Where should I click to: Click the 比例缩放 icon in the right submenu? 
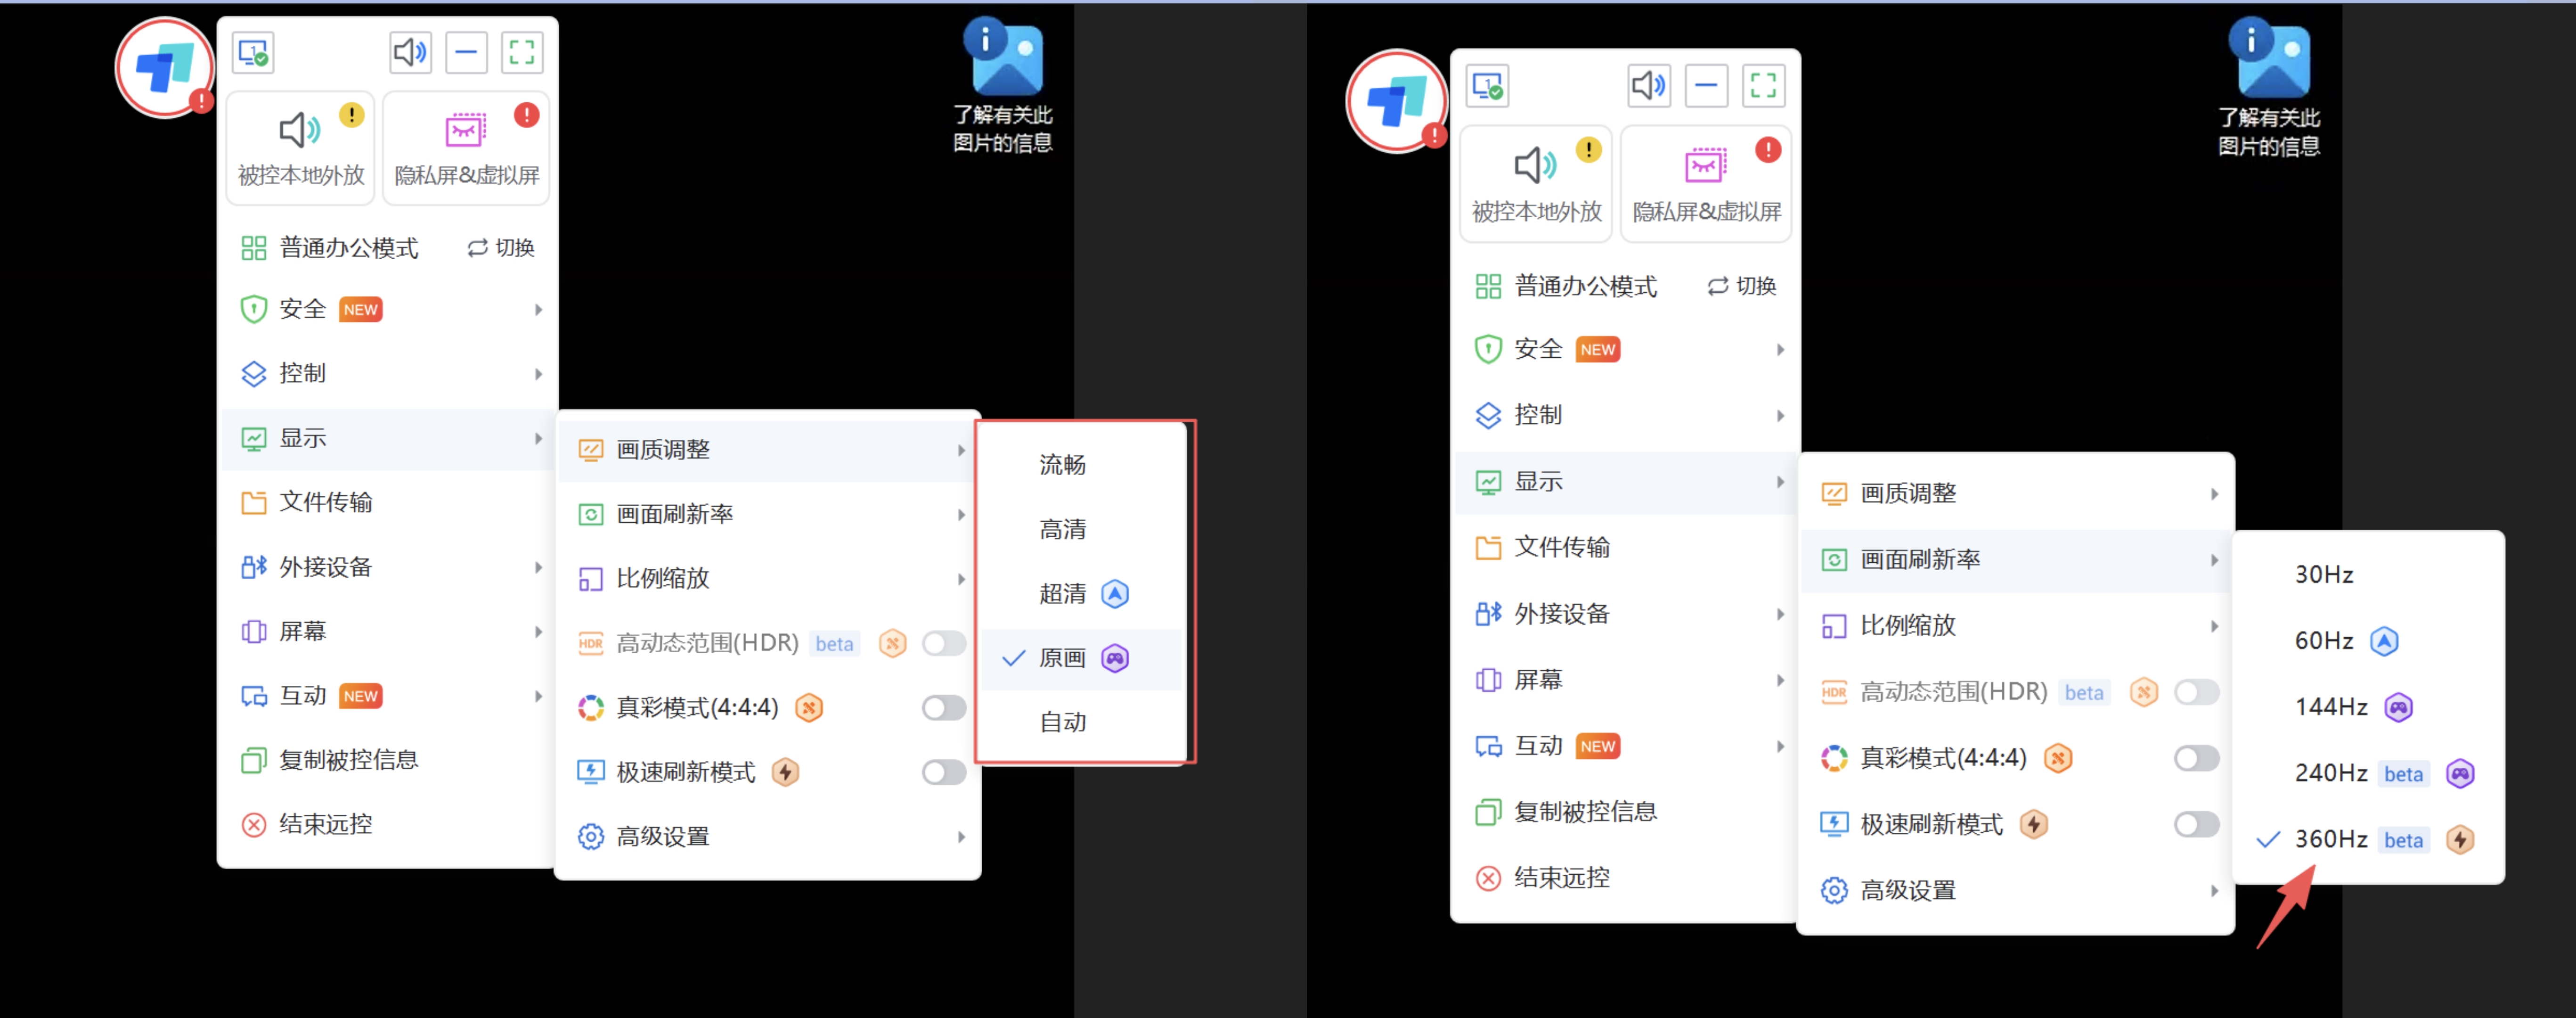pos(1834,626)
